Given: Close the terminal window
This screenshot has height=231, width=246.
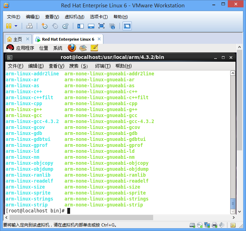Looking at the screenshot, I should [231, 57].
